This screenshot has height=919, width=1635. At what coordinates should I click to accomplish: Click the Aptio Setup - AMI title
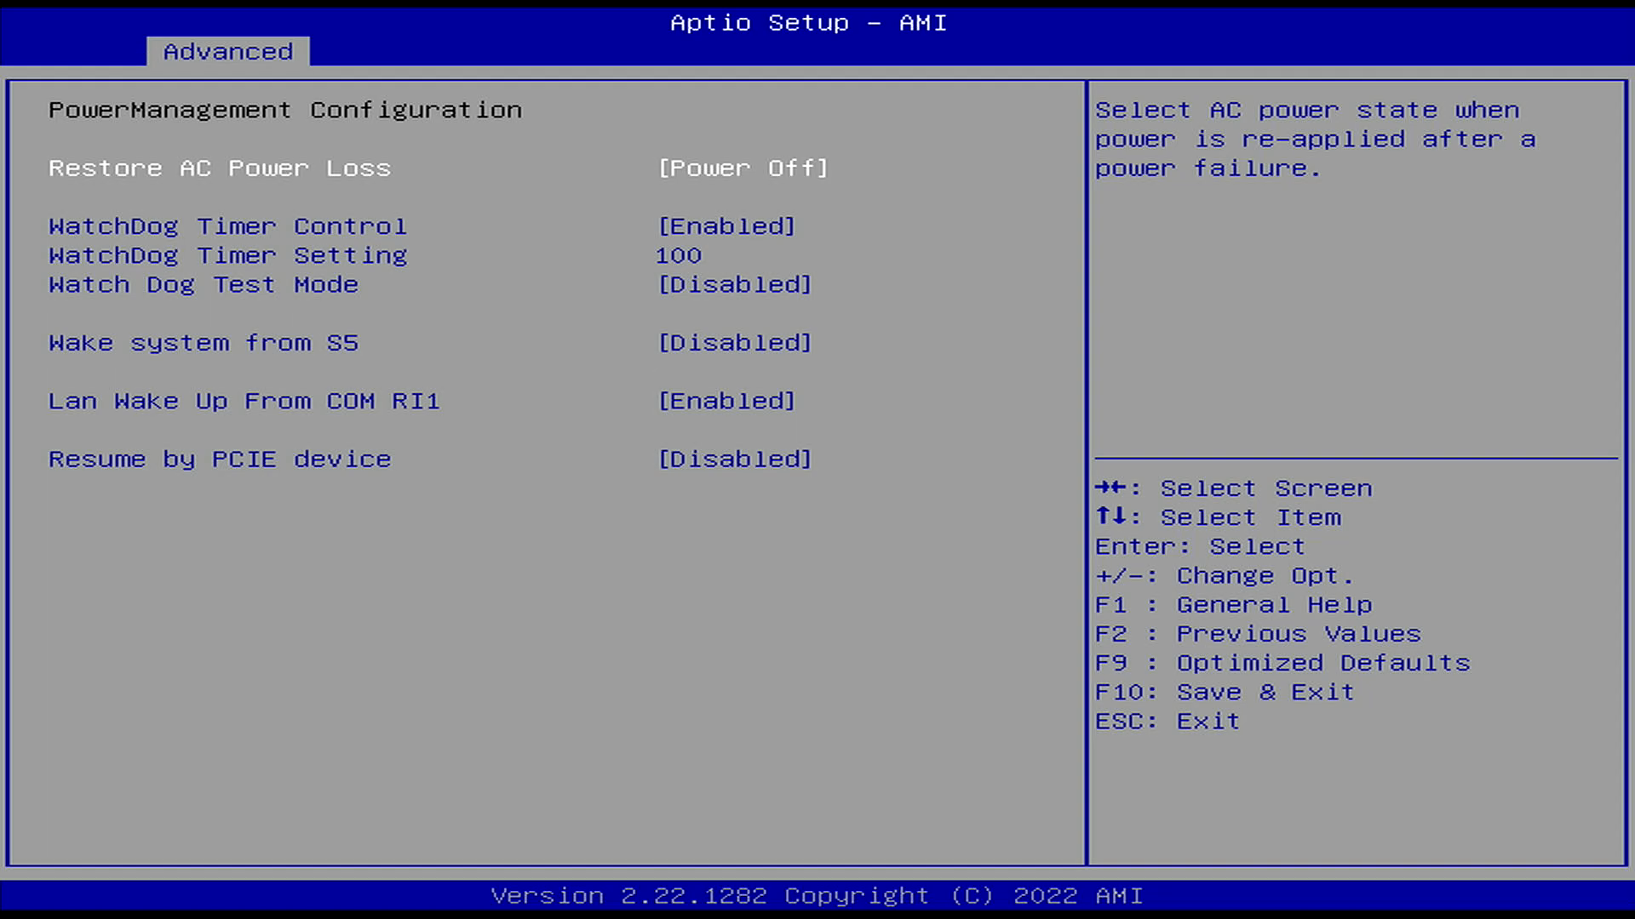(808, 23)
